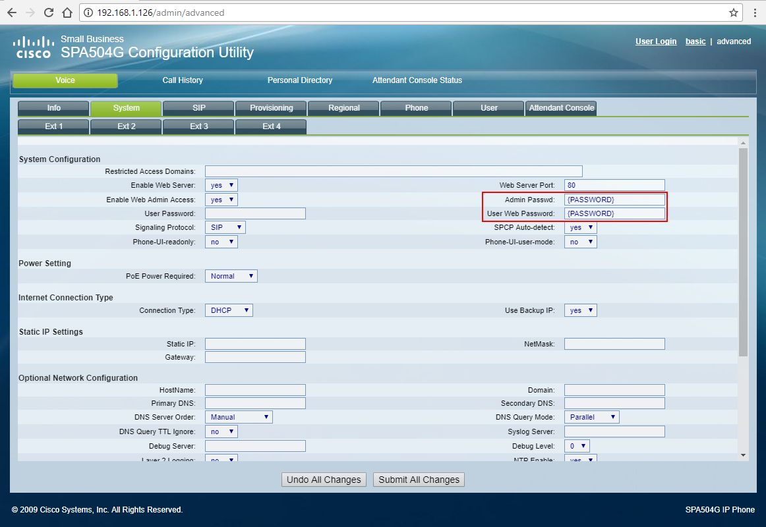Open the Use Backup IP dropdown
This screenshot has height=527, width=766.
pos(580,310)
